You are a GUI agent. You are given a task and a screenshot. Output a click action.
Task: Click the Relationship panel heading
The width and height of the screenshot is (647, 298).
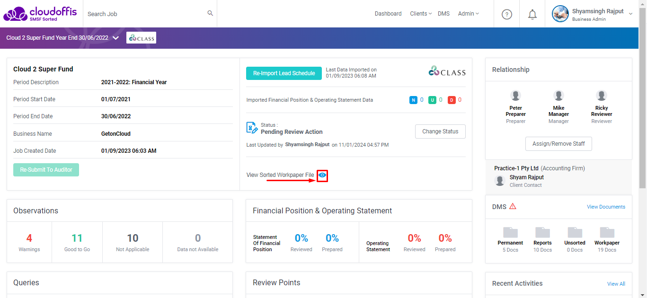[511, 70]
